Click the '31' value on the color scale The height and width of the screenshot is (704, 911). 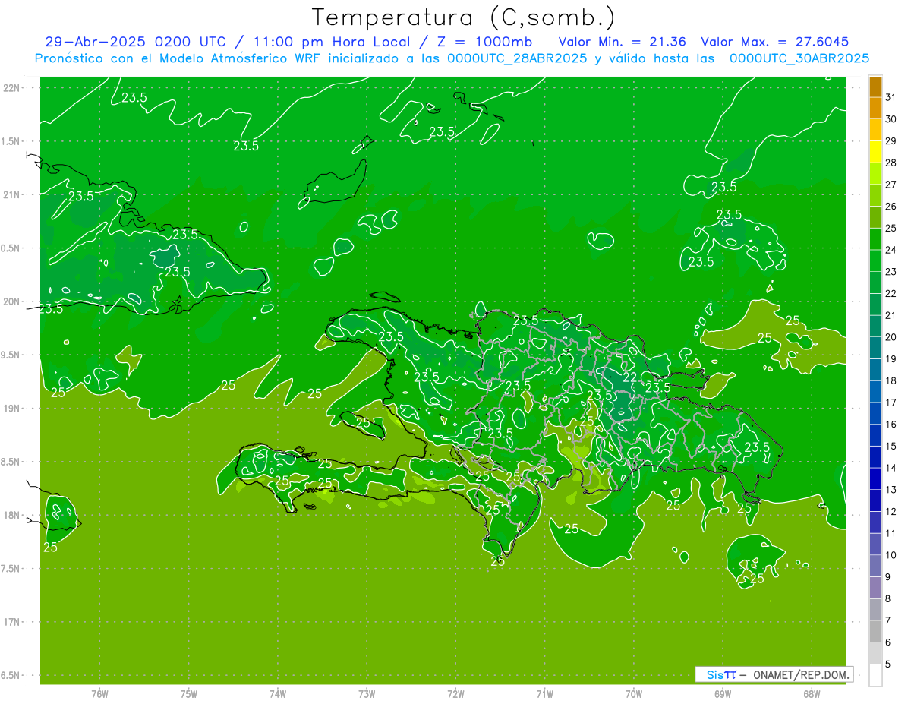[891, 97]
